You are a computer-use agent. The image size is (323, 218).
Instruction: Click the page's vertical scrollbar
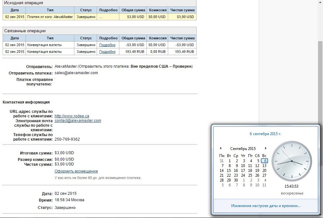coord(320,81)
